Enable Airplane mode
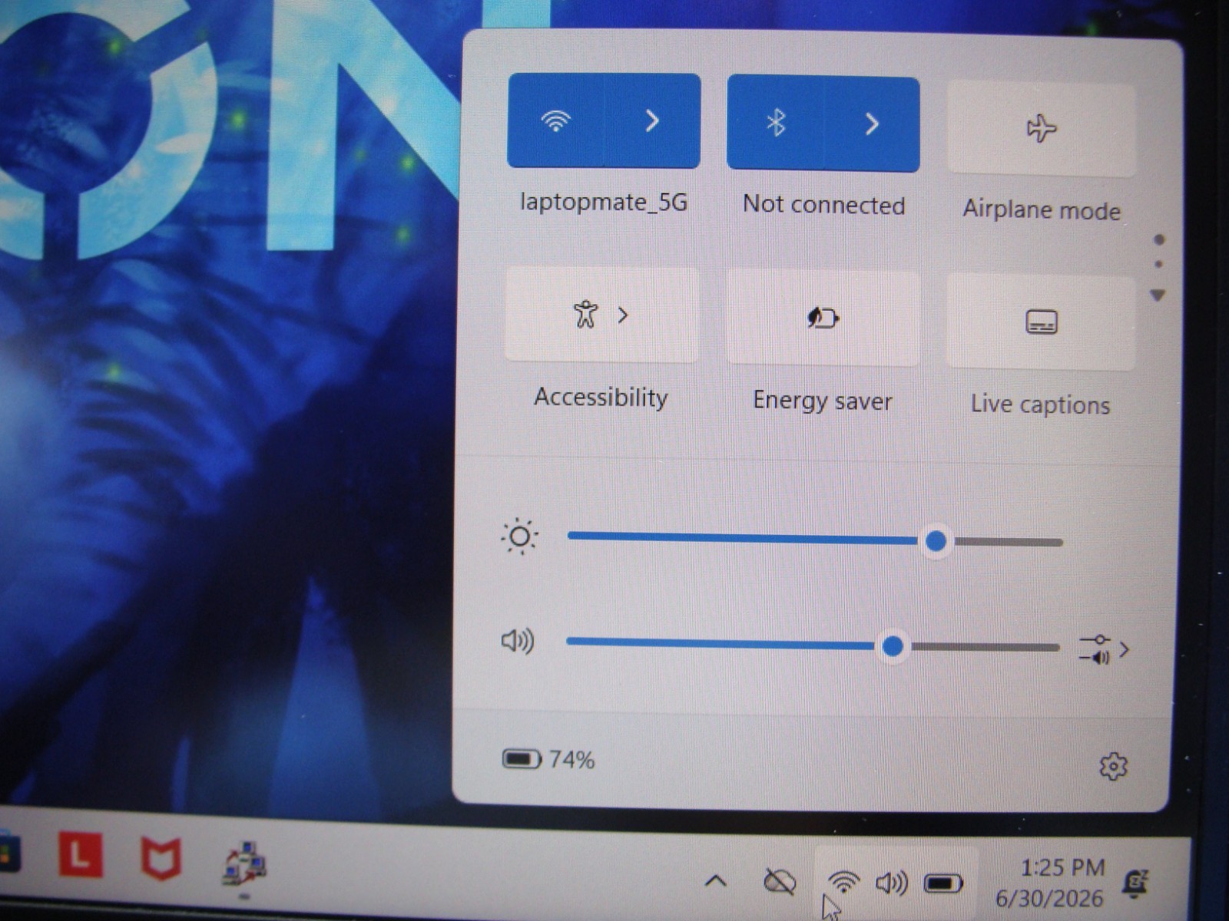Viewport: 1229px width, 921px height. point(1042,128)
